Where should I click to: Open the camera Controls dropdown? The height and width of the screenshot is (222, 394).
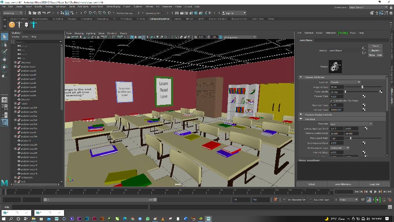pos(345,82)
